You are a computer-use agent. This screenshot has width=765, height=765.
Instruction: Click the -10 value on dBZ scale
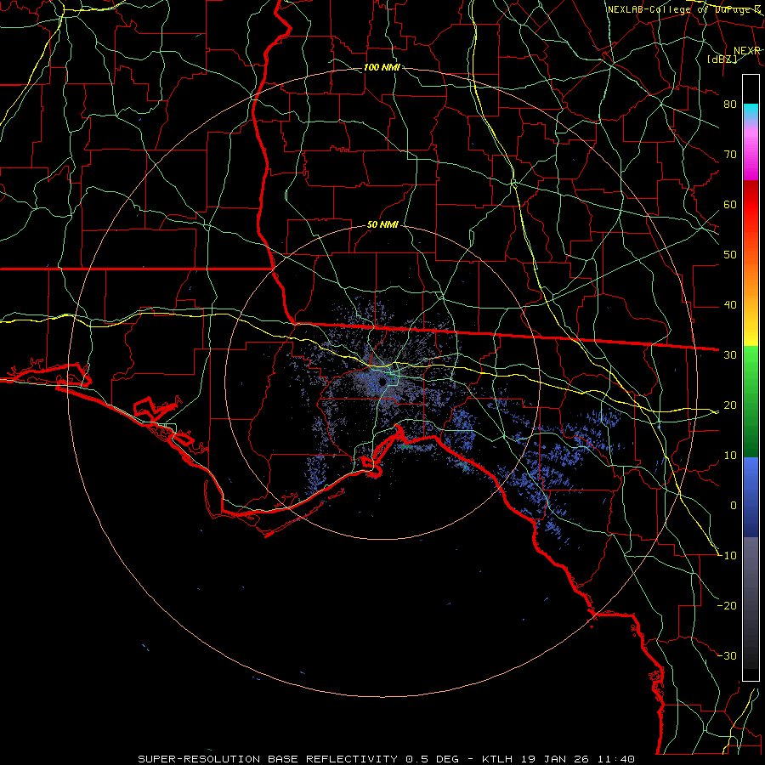pyautogui.click(x=727, y=556)
